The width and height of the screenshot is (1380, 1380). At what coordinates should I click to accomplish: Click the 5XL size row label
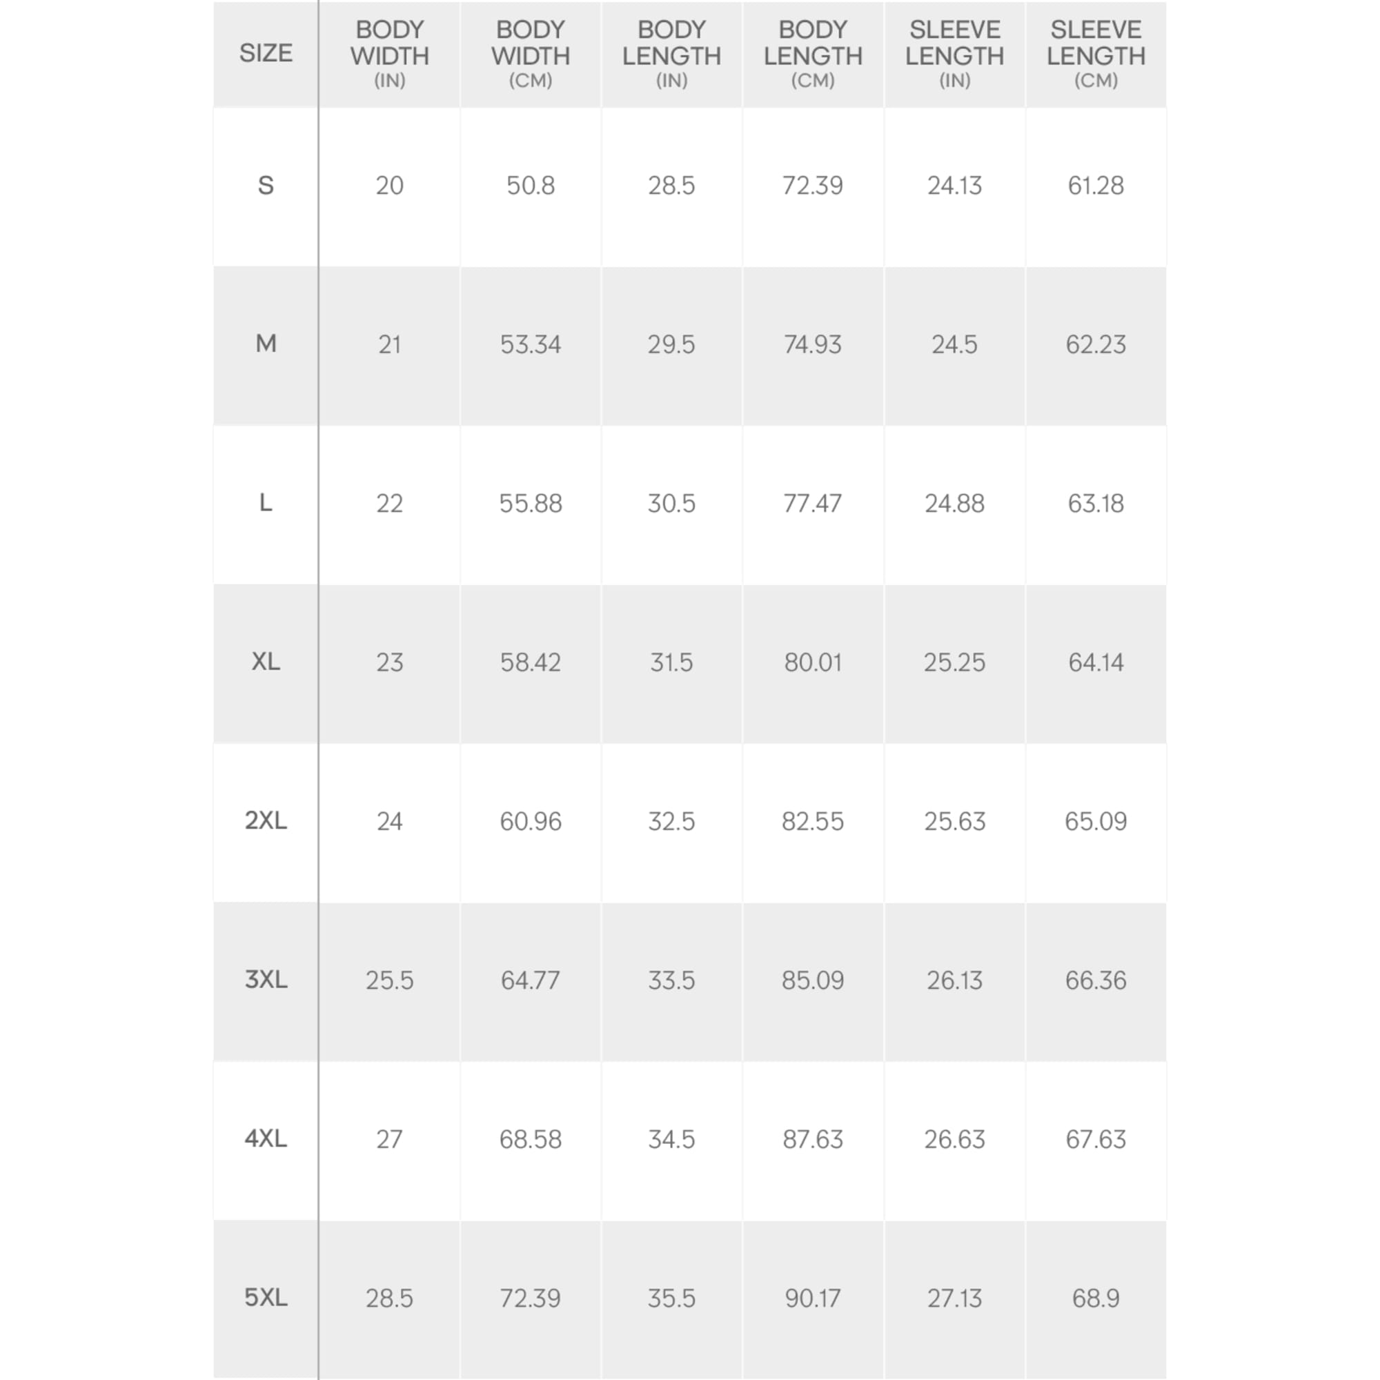coord(266,1297)
